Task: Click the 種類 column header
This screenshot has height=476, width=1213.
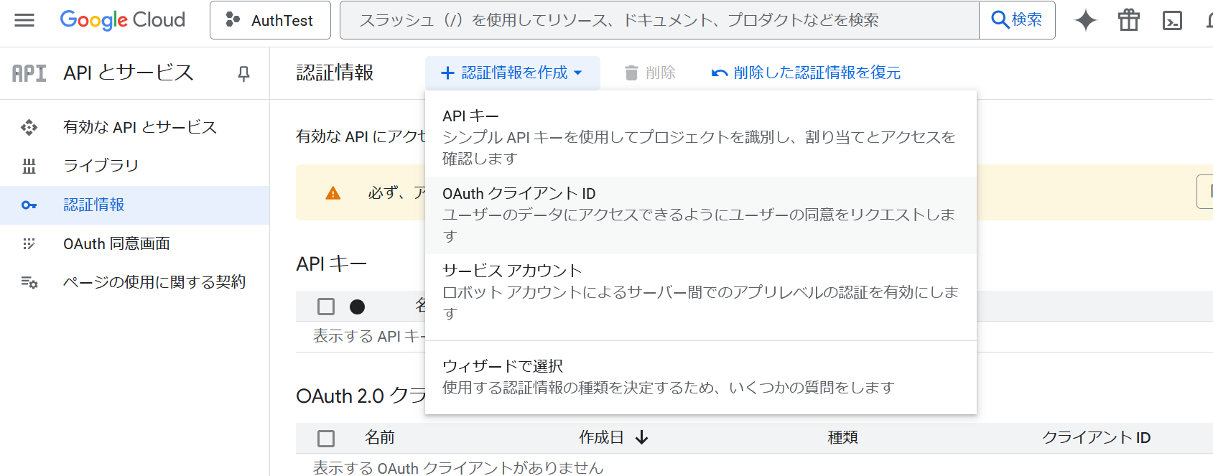Action: [842, 437]
